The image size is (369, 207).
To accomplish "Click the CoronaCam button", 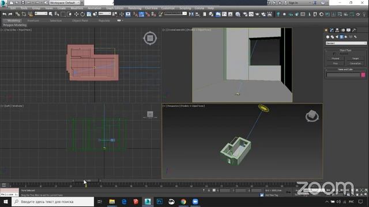I will [x=355, y=63].
